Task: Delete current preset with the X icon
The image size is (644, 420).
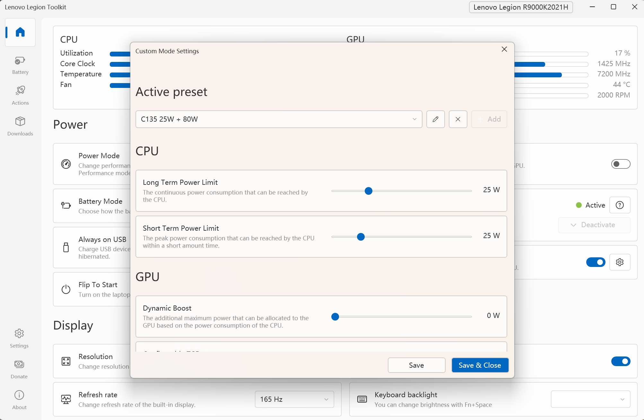Action: pyautogui.click(x=458, y=119)
